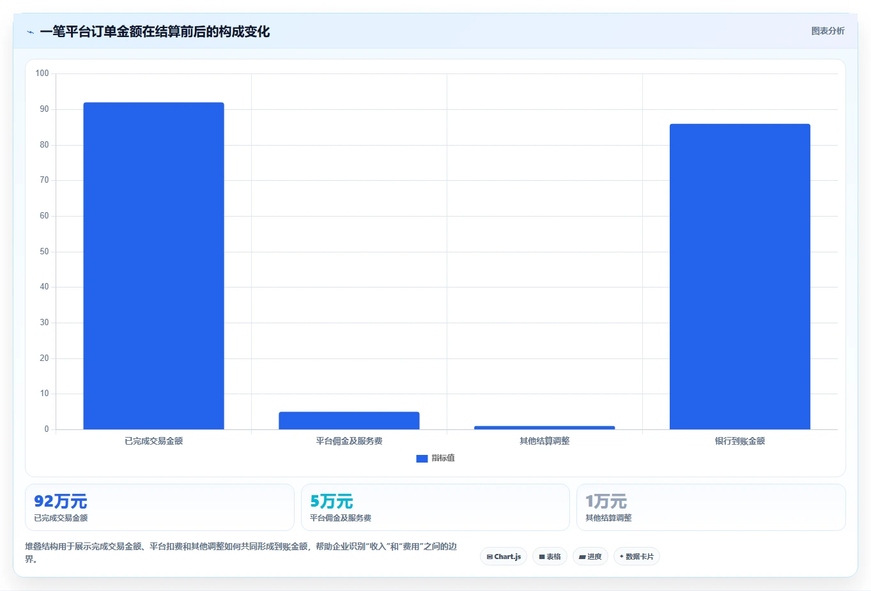
Task: Click the 已完成交易金额 caption under 92万元
Action: 61,518
